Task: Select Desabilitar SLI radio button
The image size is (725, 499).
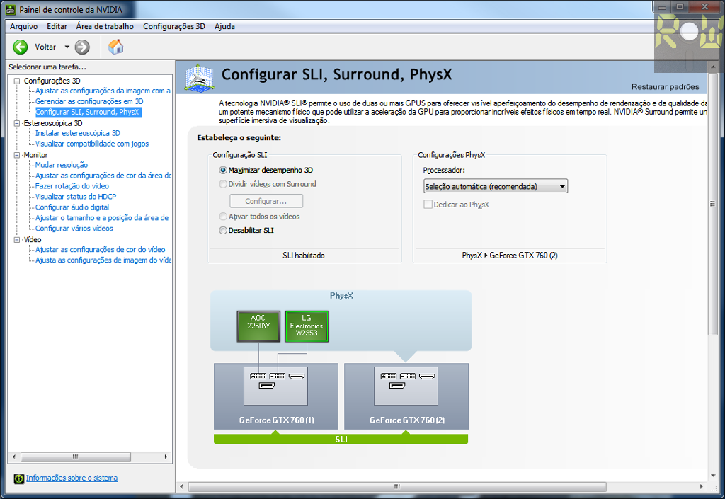Action: (223, 230)
